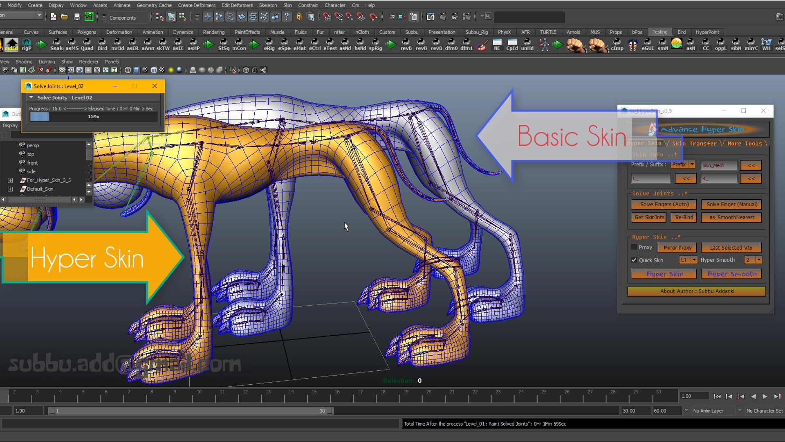Toggle the shadows sphere viewport icon
Image resolution: width=785 pixels, height=442 pixels.
[x=179, y=70]
